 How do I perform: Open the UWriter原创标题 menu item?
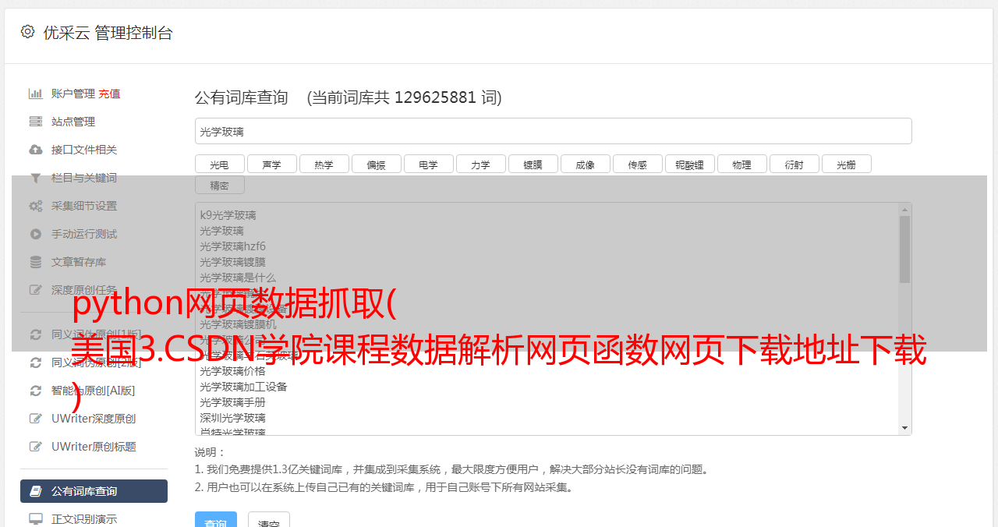(x=94, y=447)
